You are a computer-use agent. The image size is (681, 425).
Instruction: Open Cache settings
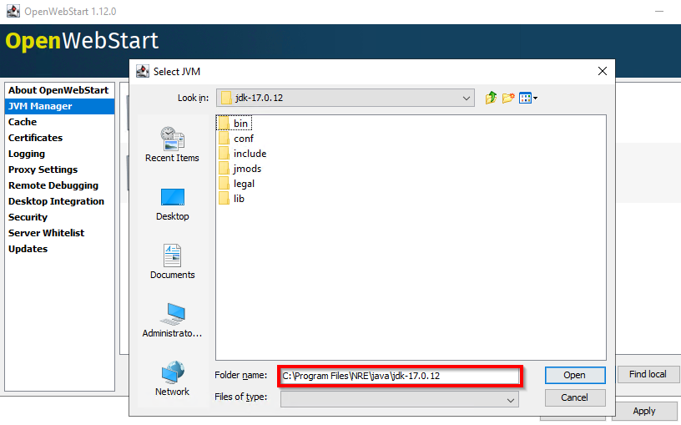[x=59, y=122]
